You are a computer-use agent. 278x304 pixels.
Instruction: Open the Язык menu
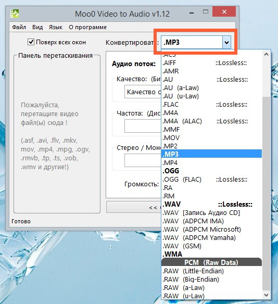click(x=56, y=27)
